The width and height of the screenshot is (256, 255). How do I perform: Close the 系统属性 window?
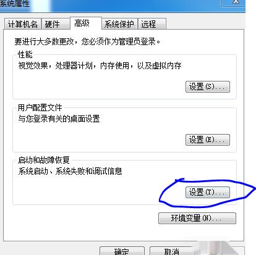233,2
